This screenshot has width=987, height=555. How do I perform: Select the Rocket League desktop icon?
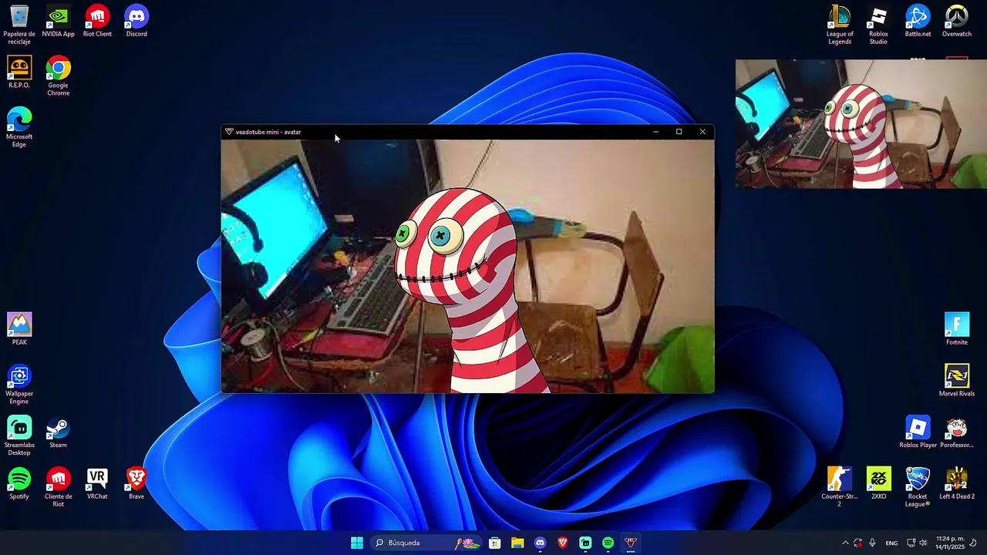[918, 487]
